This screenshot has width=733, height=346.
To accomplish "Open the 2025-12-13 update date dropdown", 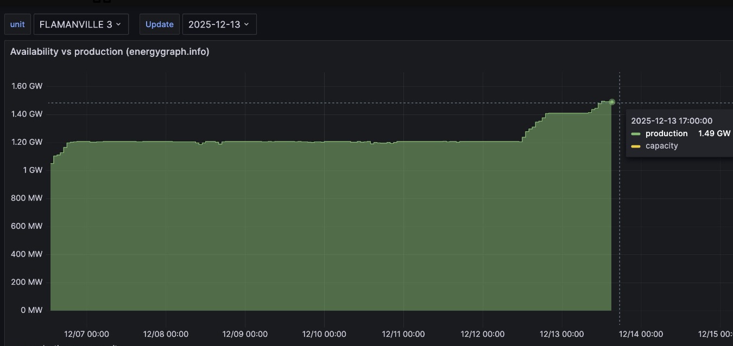I will (x=219, y=24).
